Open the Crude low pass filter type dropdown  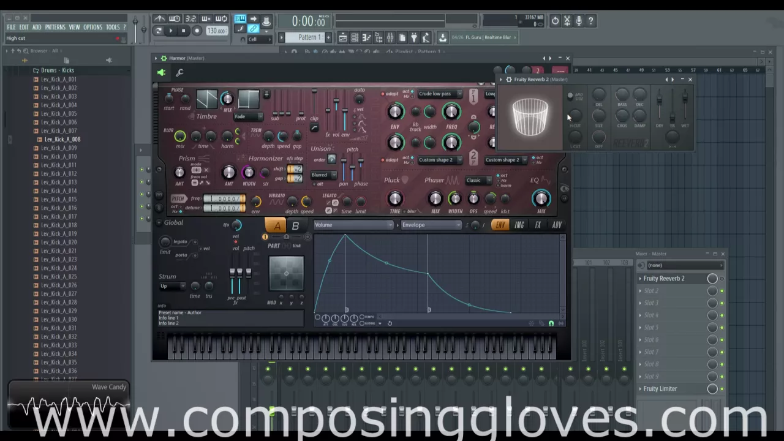coord(439,94)
